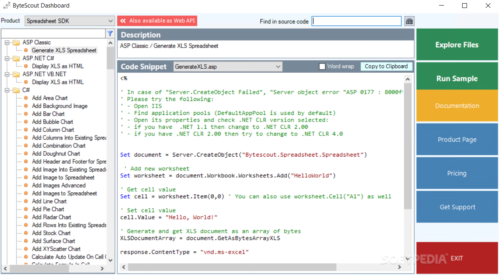Click the orange bullet beside Add Radar Chart
Viewport: 500px width, 275px height.
[26, 217]
